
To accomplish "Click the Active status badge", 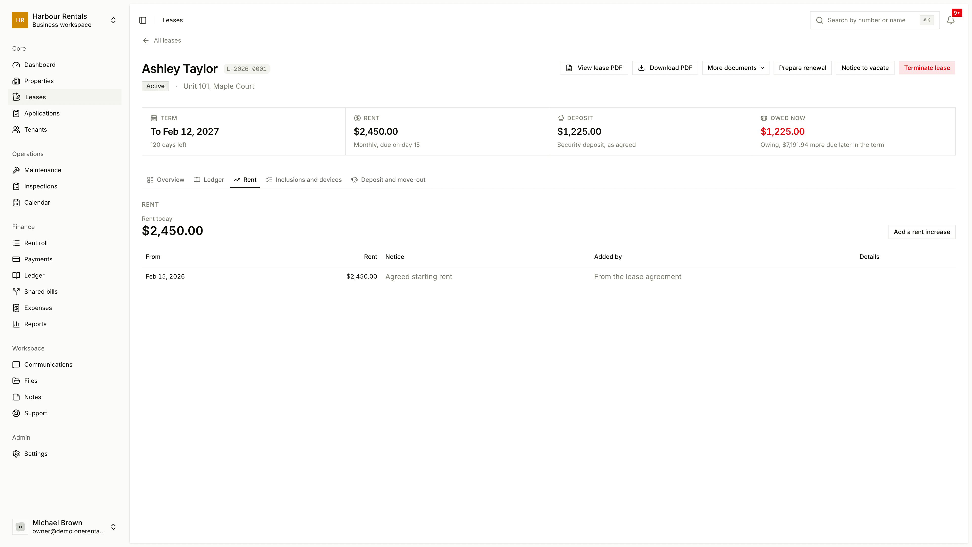I will 155,86.
